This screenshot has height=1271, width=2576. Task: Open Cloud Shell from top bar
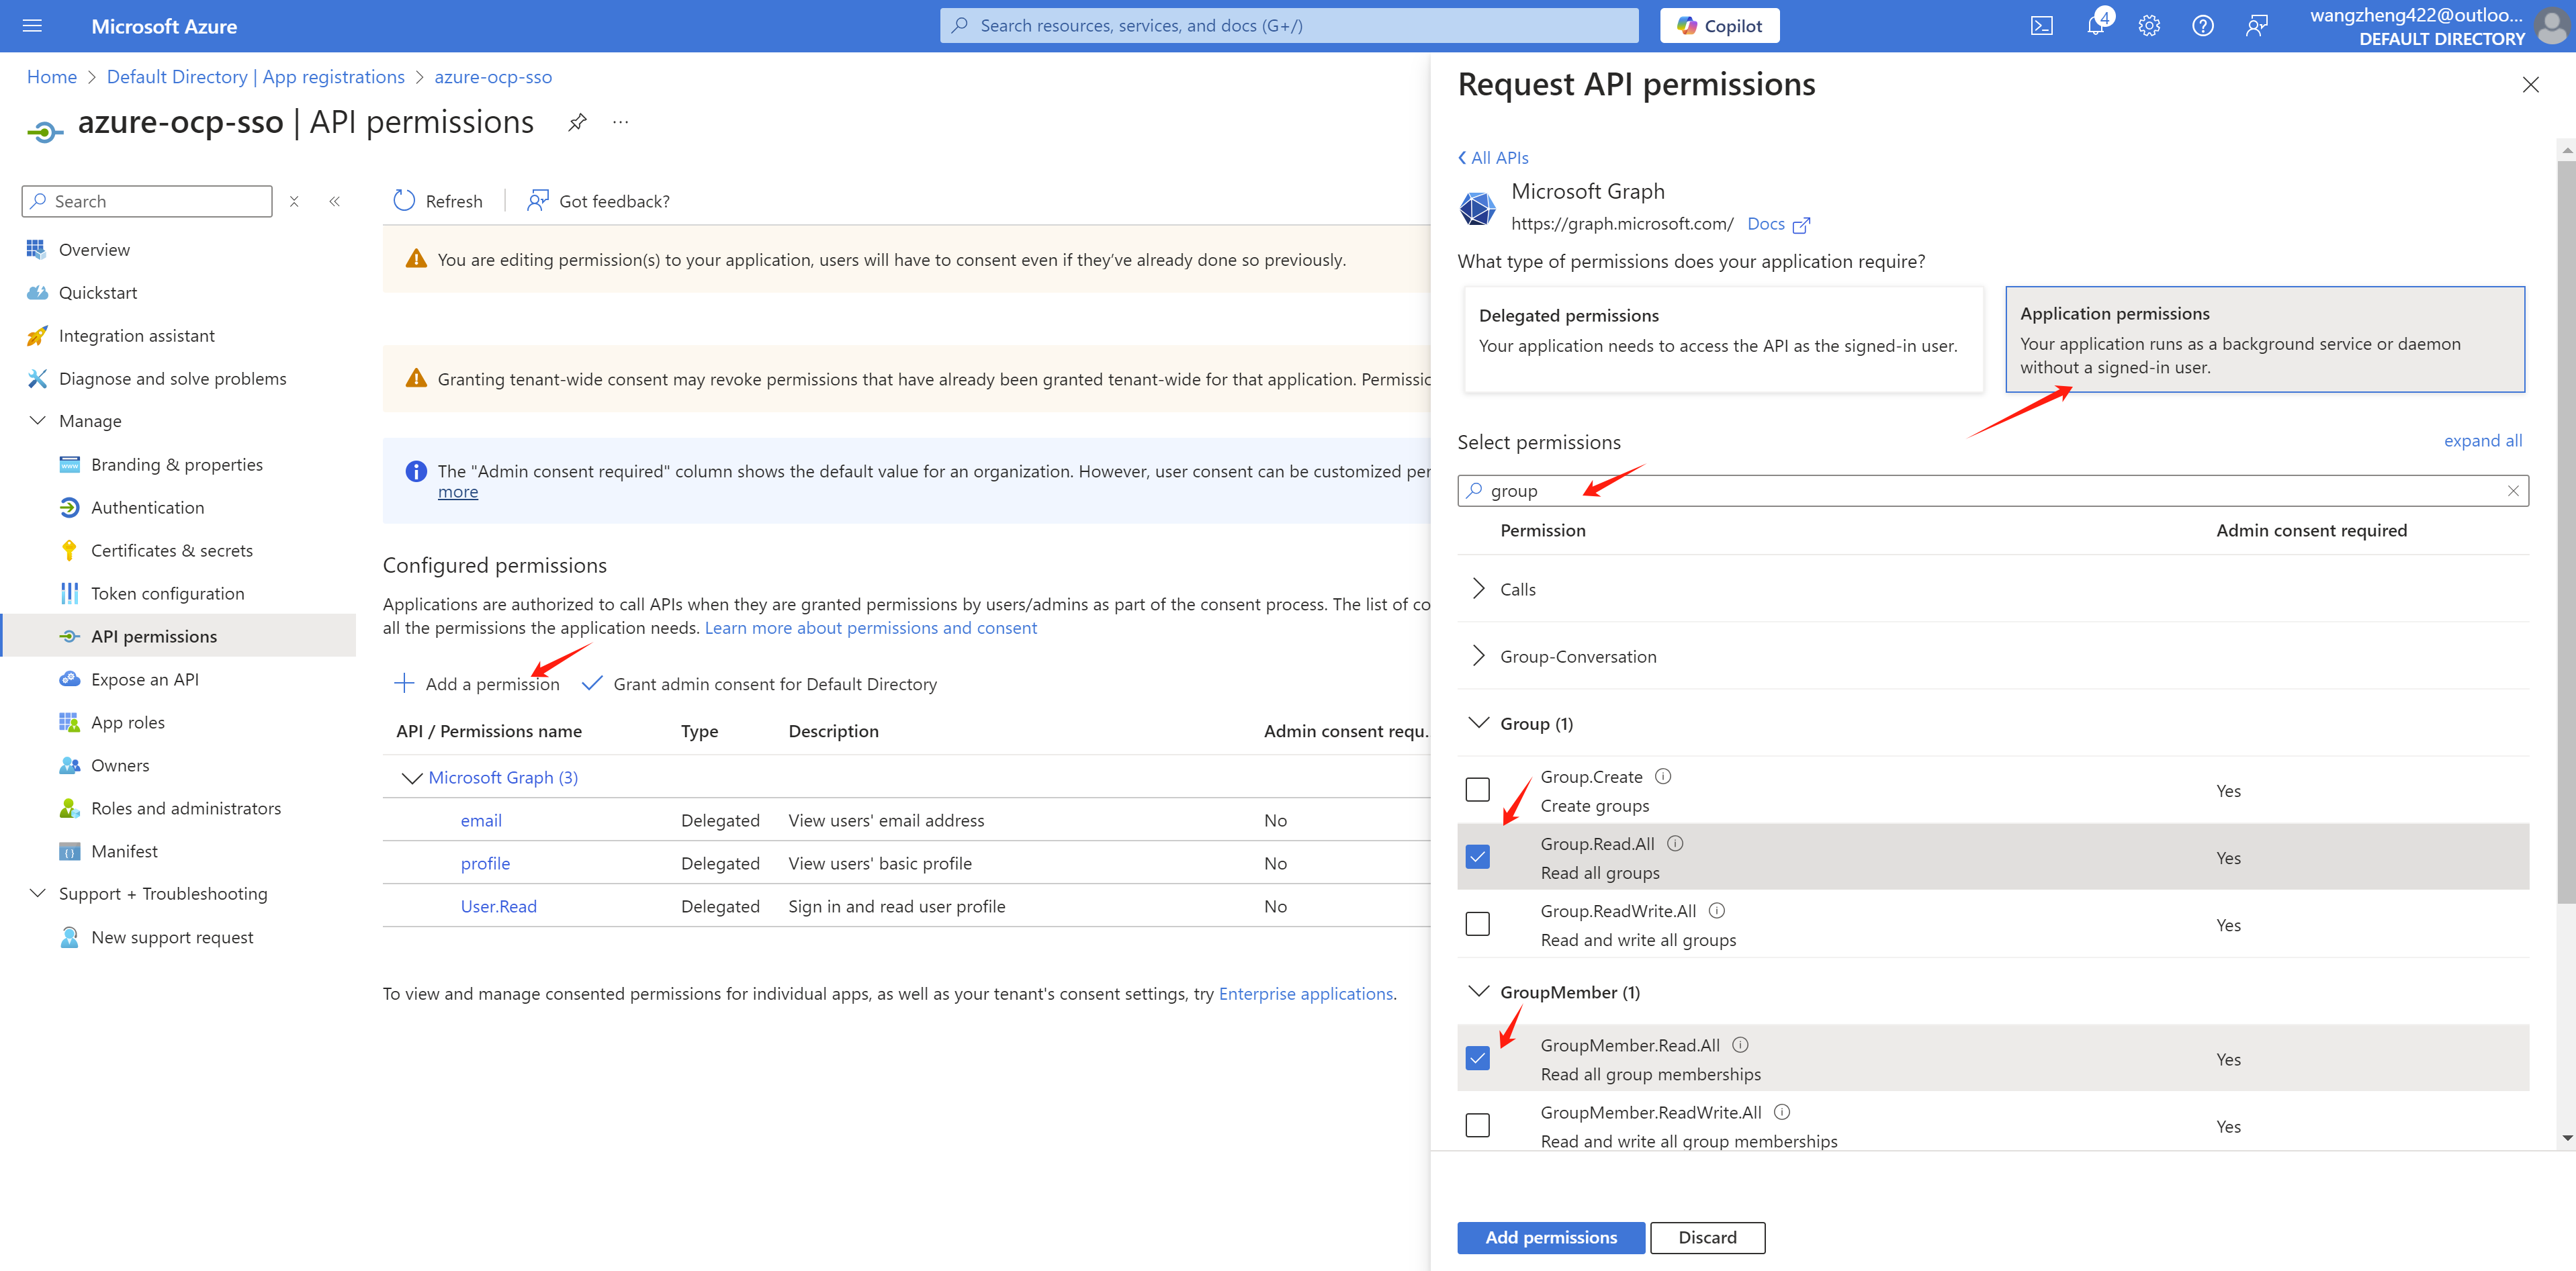2041,26
